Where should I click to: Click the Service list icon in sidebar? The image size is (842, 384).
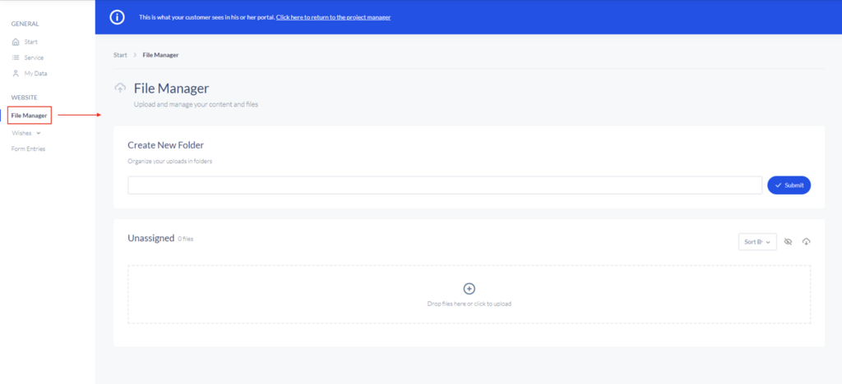(x=16, y=57)
